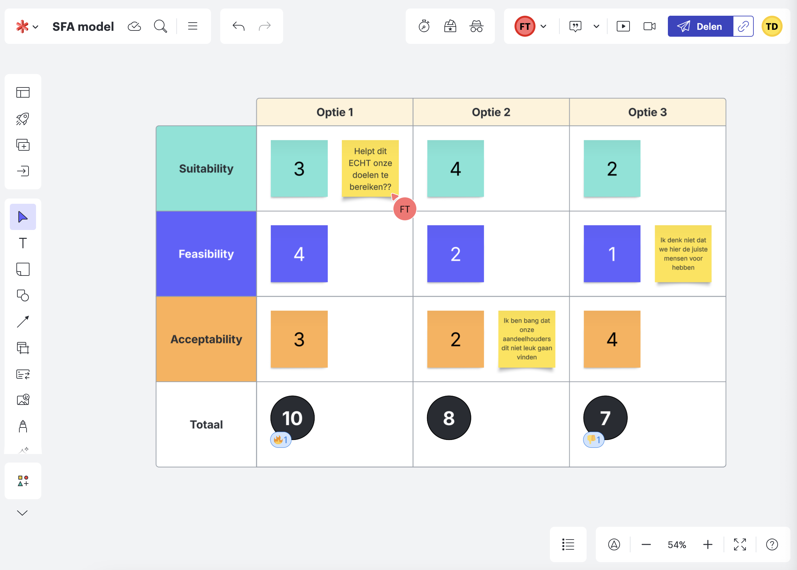Expand the FT collaborator dropdown

tap(543, 26)
